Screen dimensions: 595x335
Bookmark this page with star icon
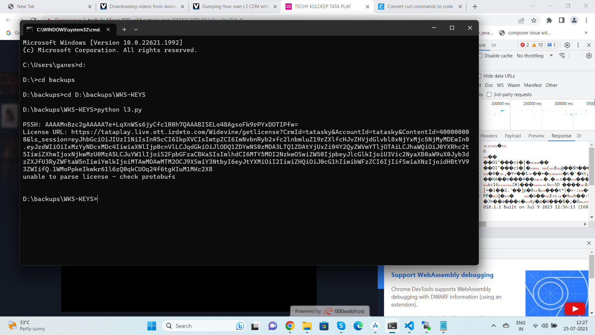click(534, 20)
